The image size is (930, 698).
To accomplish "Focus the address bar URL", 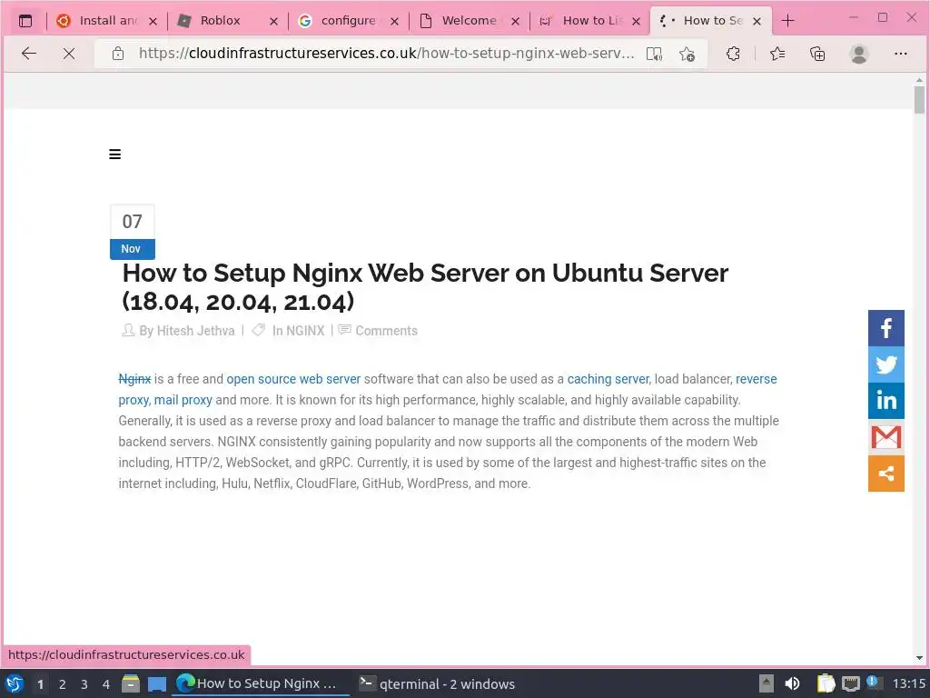I will pos(386,54).
